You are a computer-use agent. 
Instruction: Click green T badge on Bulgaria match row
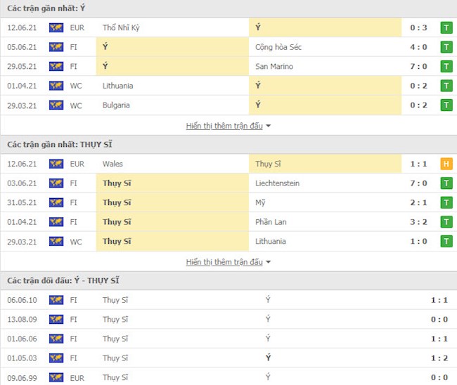tap(446, 105)
